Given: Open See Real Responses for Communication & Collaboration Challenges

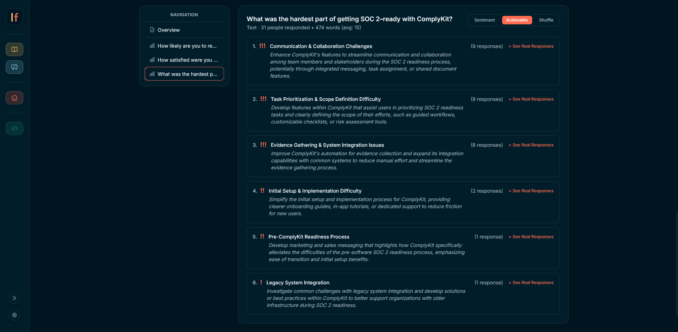Looking at the screenshot, I should coord(531,46).
